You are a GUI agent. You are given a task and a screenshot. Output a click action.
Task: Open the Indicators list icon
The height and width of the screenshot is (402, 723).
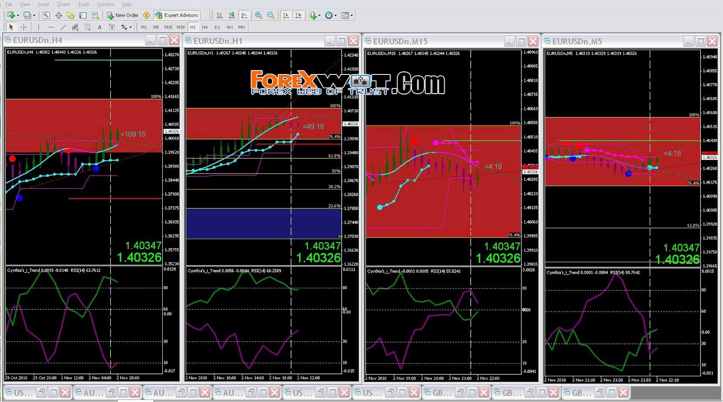313,15
